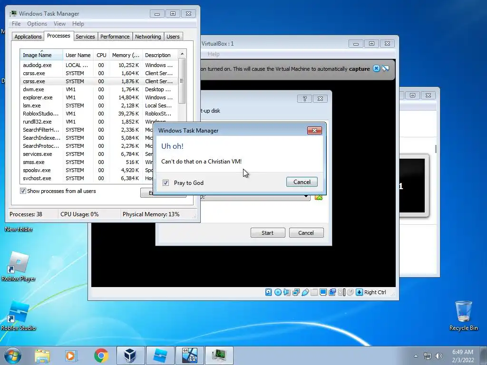
Task: Select the services.exe process row
Action: click(87, 154)
